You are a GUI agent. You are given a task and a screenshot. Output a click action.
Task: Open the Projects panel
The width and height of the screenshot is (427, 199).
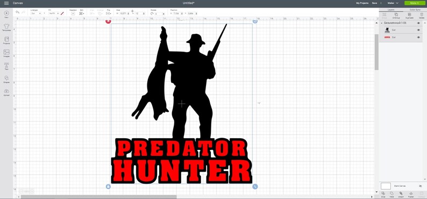(6, 40)
